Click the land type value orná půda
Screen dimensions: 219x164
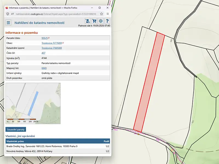coord(47,78)
